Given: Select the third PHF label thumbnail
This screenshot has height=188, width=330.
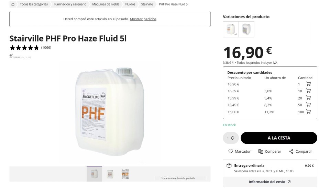Looking at the screenshot, I should tap(125, 174).
